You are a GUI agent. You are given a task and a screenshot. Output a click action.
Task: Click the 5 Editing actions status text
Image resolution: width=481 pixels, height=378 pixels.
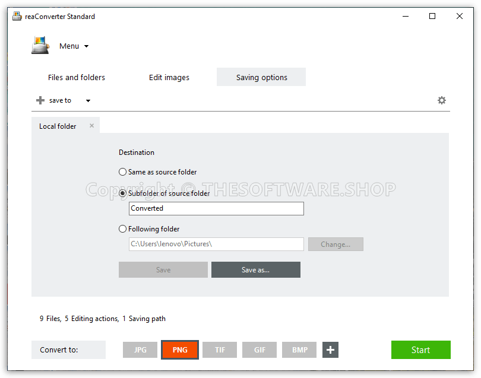[92, 319]
